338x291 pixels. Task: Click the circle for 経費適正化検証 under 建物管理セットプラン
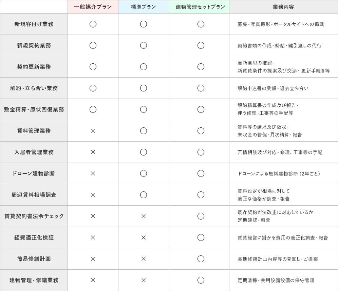[x=201, y=237]
